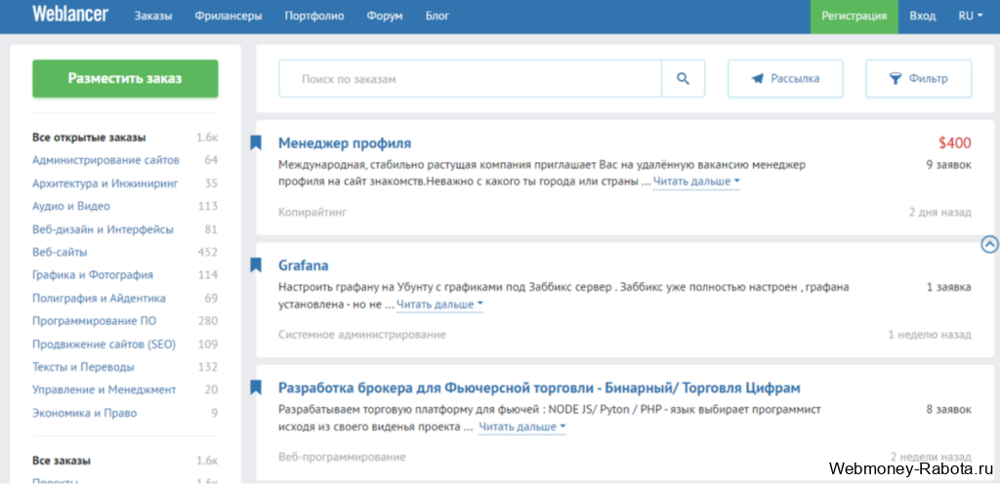Click bookmark icon beside Менеджер профиля
The width and height of the screenshot is (1000, 484).
[256, 142]
